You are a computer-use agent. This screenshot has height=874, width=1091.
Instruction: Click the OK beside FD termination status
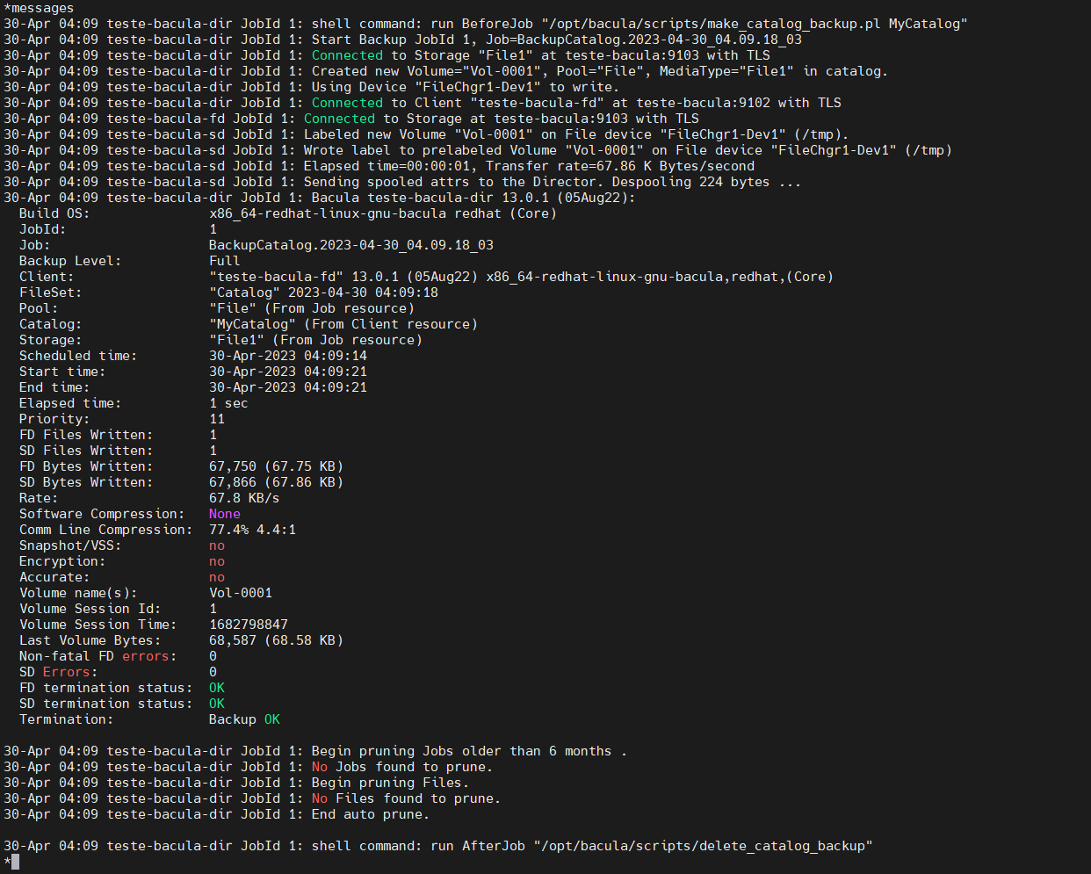tap(217, 688)
